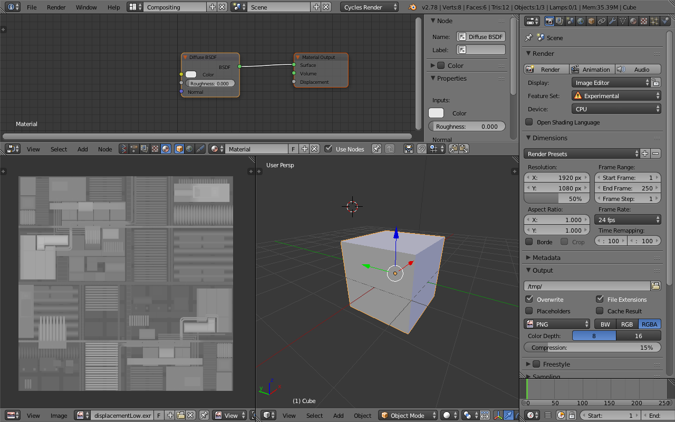Uncheck the Overwrite option
Screen dimensions: 675x422
click(529, 299)
